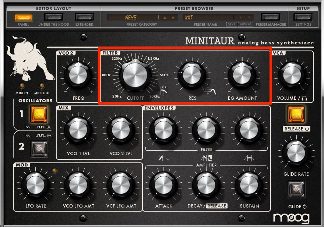Click the resonance peak icon

[x=210, y=91]
